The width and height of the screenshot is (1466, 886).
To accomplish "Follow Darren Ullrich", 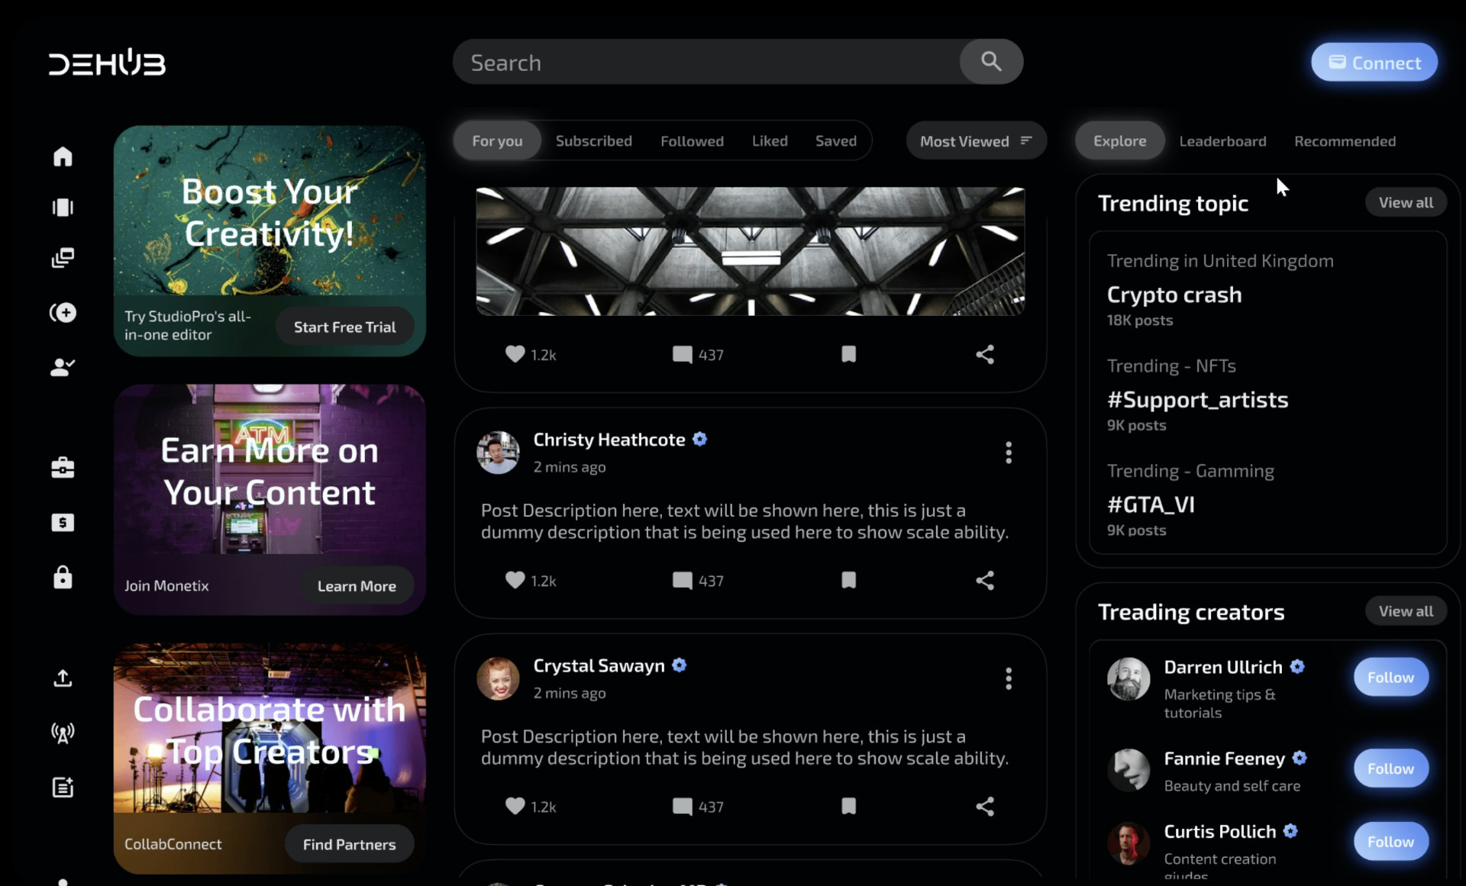I will 1390,677.
